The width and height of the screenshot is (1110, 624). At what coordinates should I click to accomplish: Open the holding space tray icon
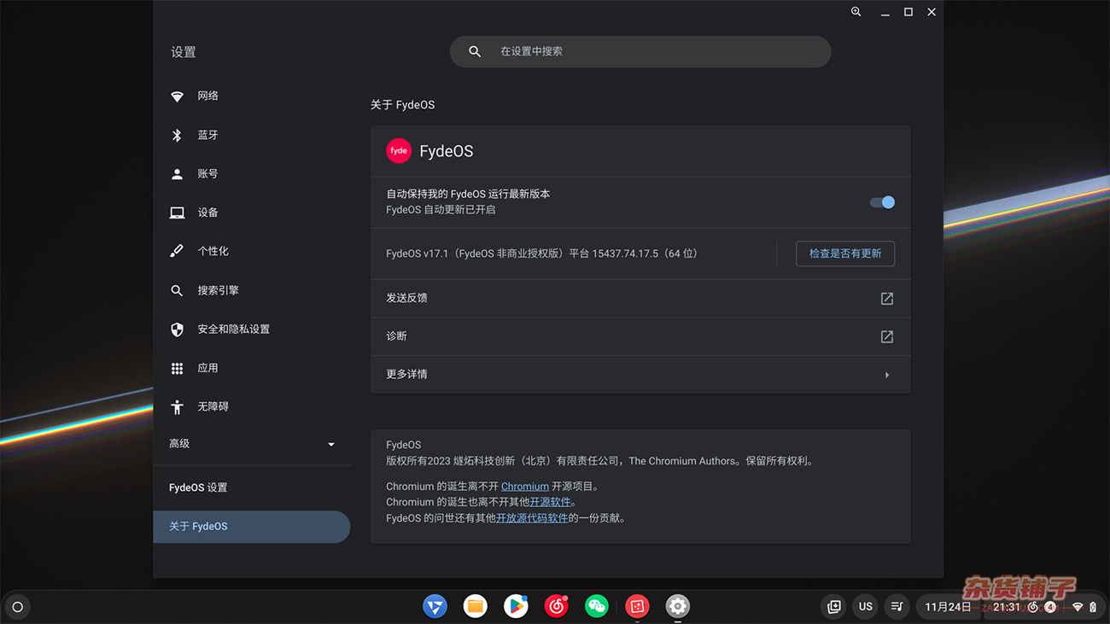[834, 607]
